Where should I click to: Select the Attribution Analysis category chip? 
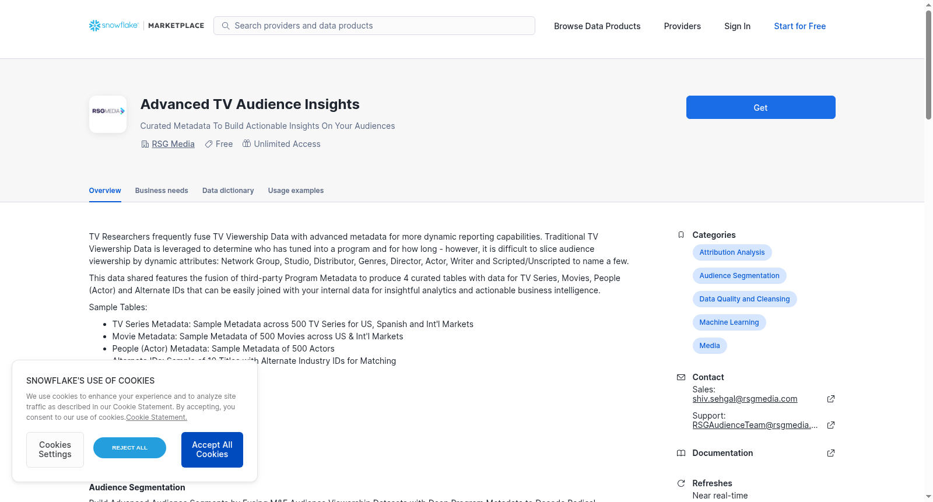click(732, 252)
